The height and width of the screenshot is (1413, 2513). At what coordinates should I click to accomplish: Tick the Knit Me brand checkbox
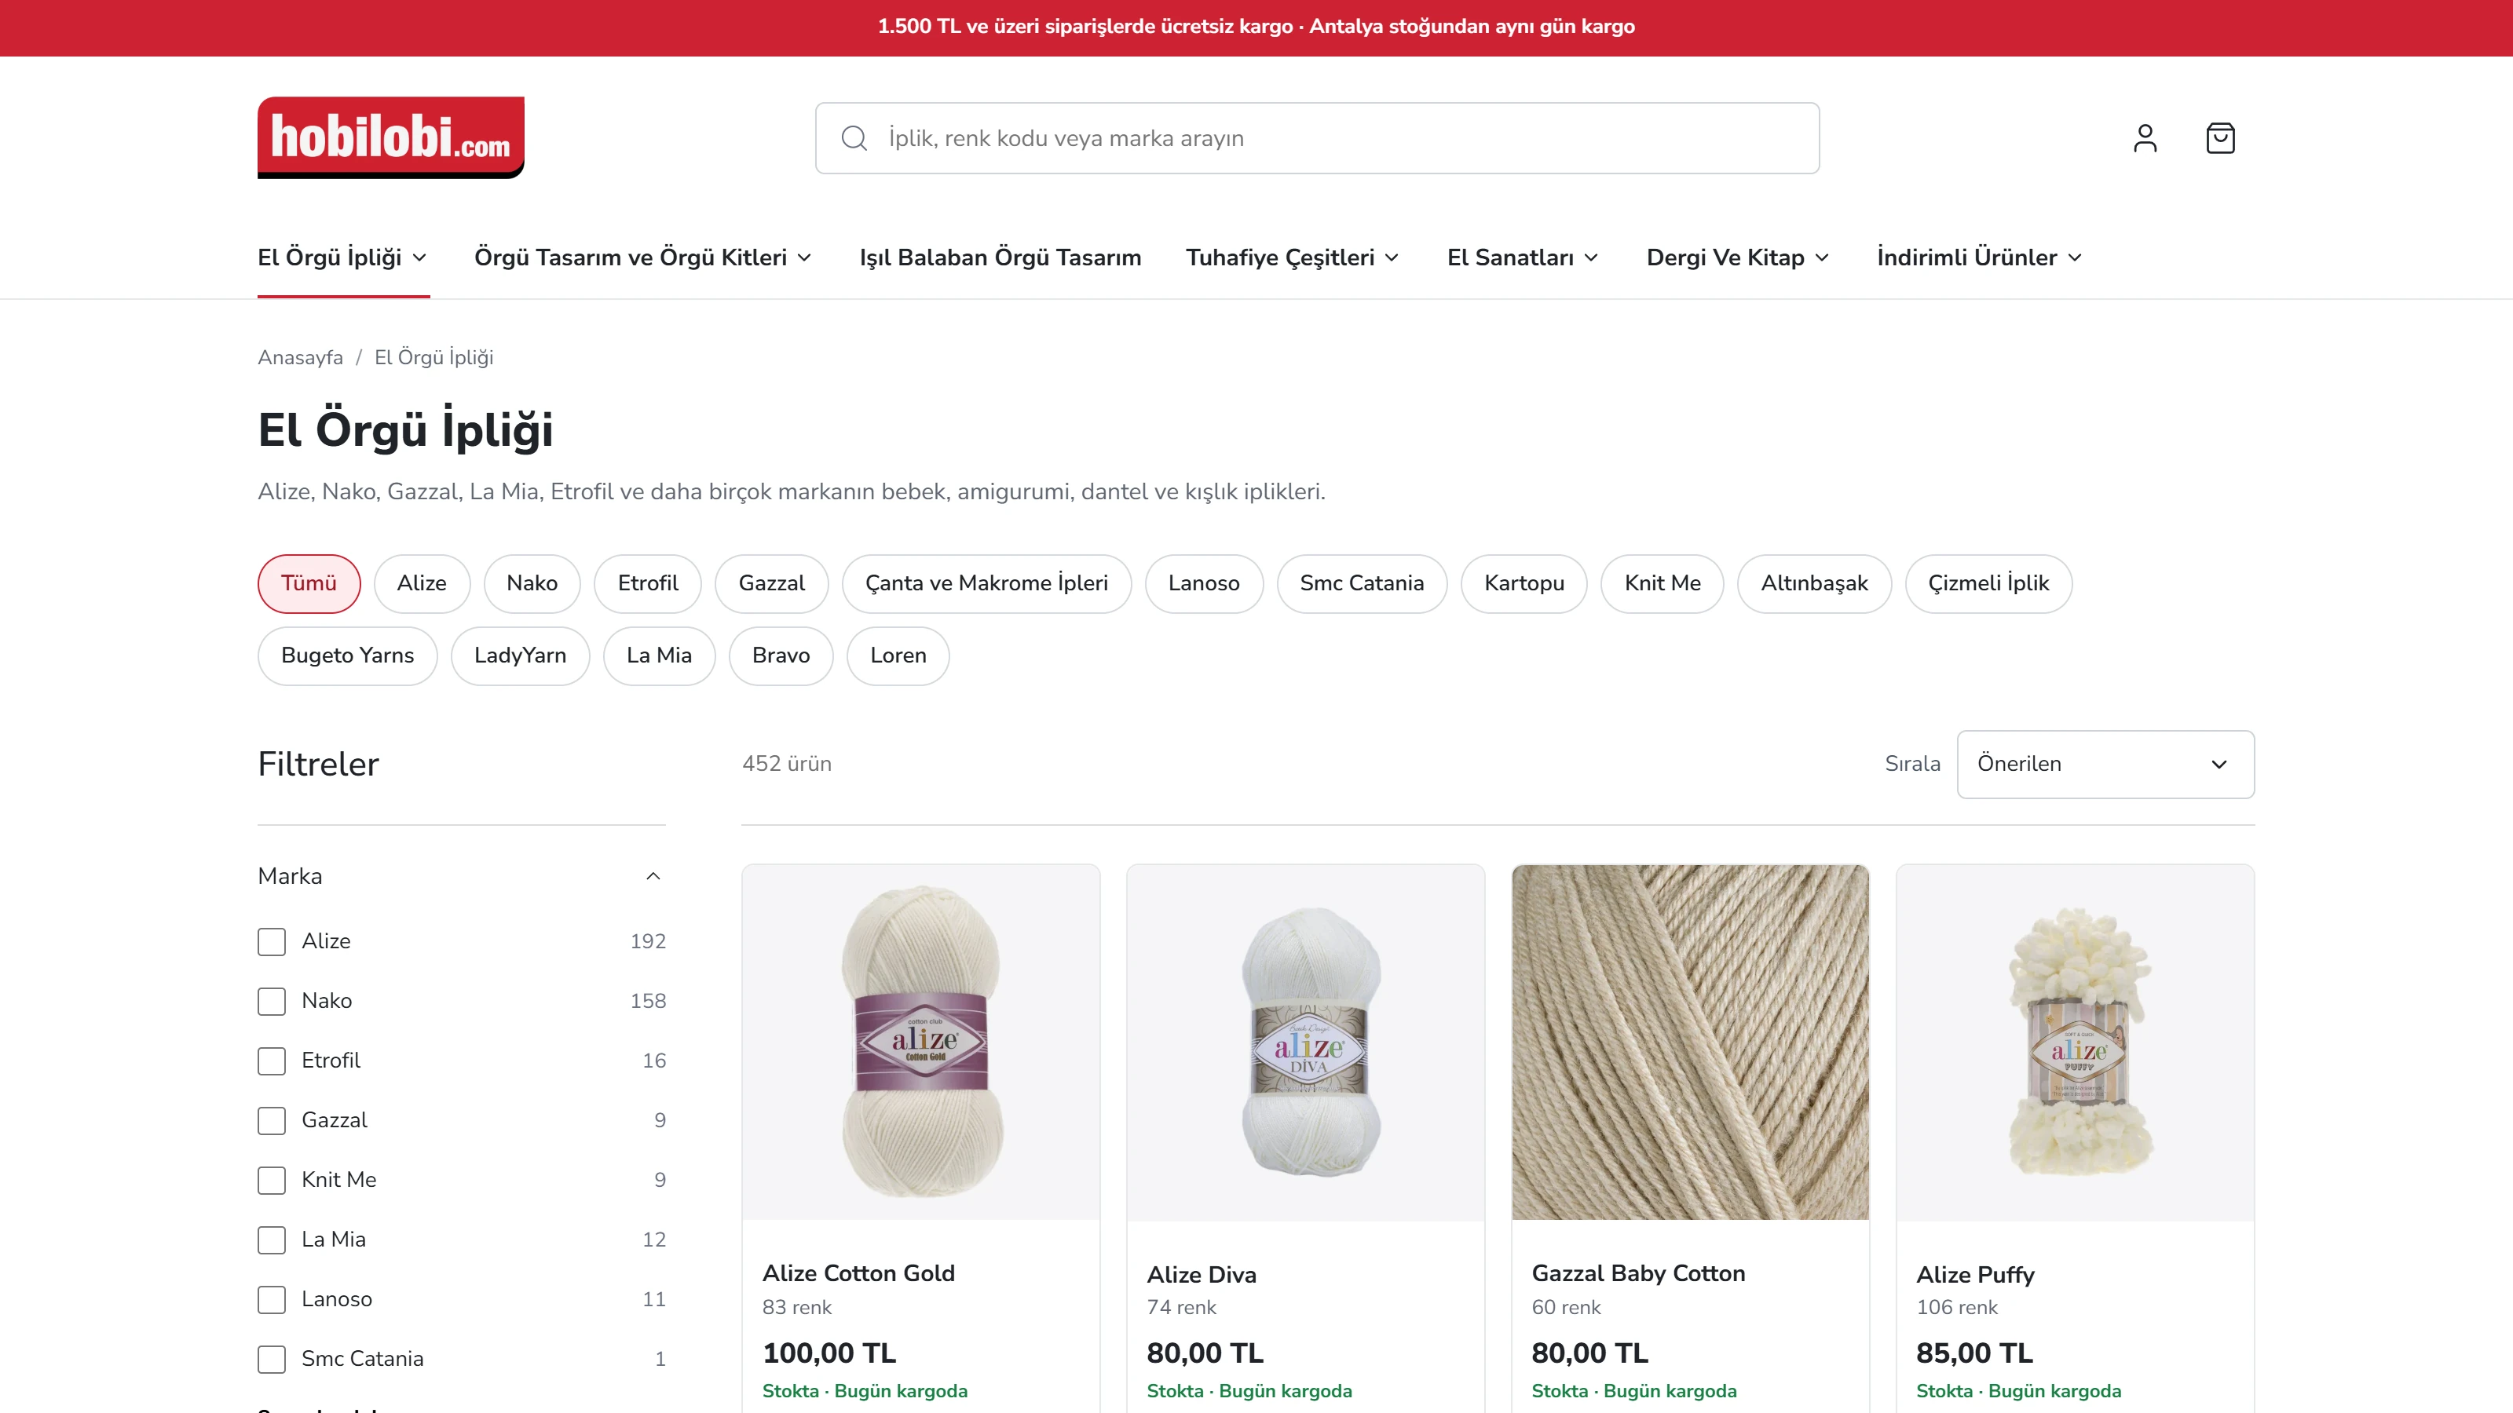[271, 1180]
